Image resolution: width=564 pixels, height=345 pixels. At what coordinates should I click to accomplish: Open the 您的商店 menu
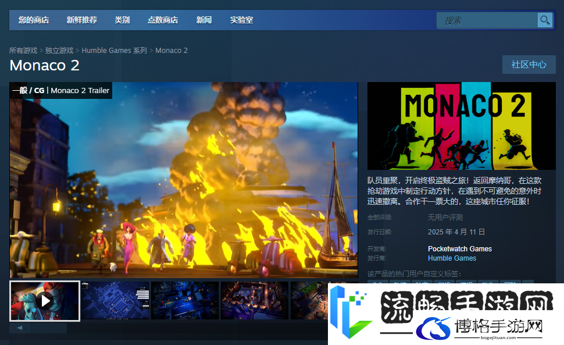[x=34, y=20]
